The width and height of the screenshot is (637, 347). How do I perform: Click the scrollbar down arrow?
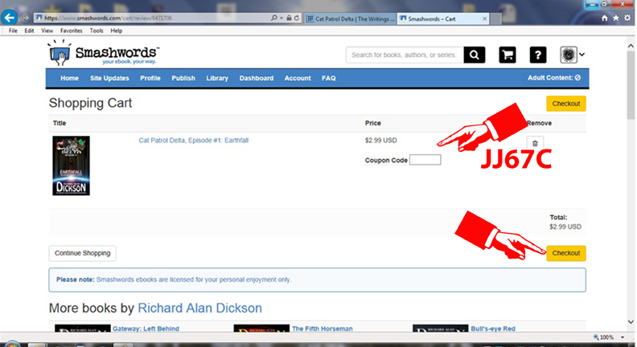pos(631,322)
